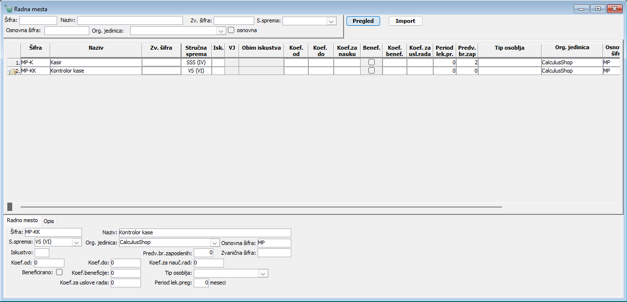This screenshot has width=627, height=302.
Task: Click the Naziv field with Kontrolor kase
Action: point(204,232)
